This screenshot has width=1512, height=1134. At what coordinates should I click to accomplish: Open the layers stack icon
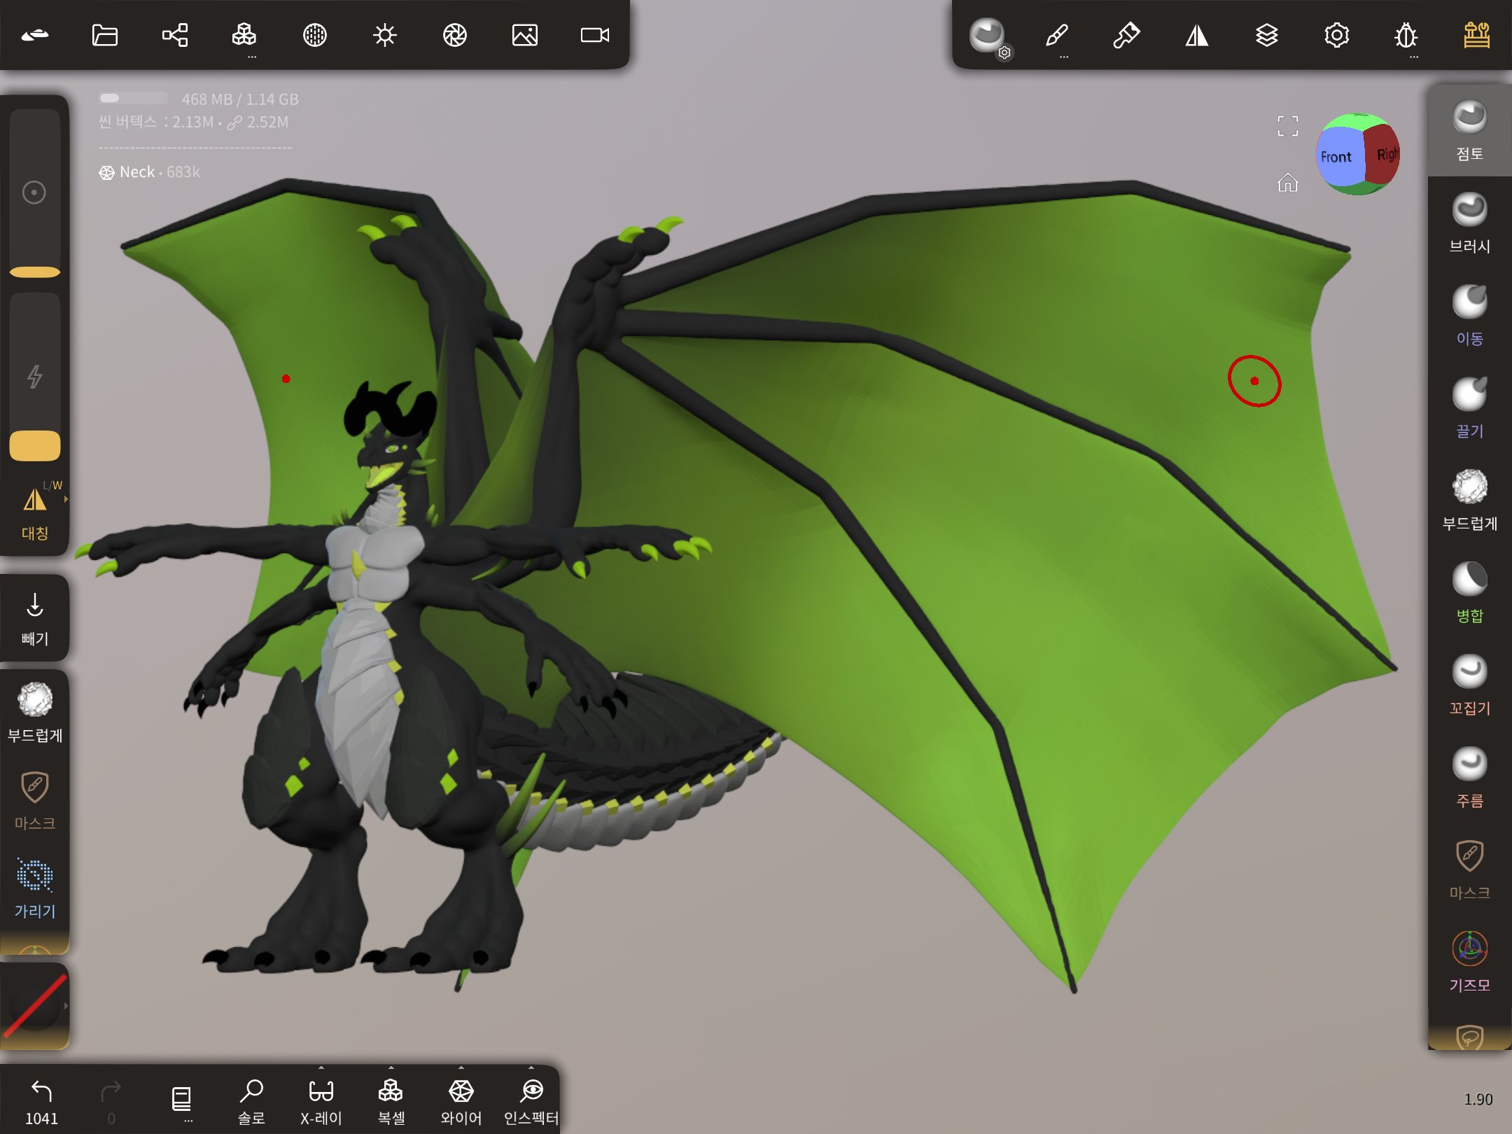point(1266,35)
